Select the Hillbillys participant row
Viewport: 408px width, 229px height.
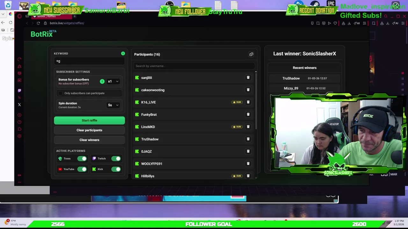coord(194,176)
